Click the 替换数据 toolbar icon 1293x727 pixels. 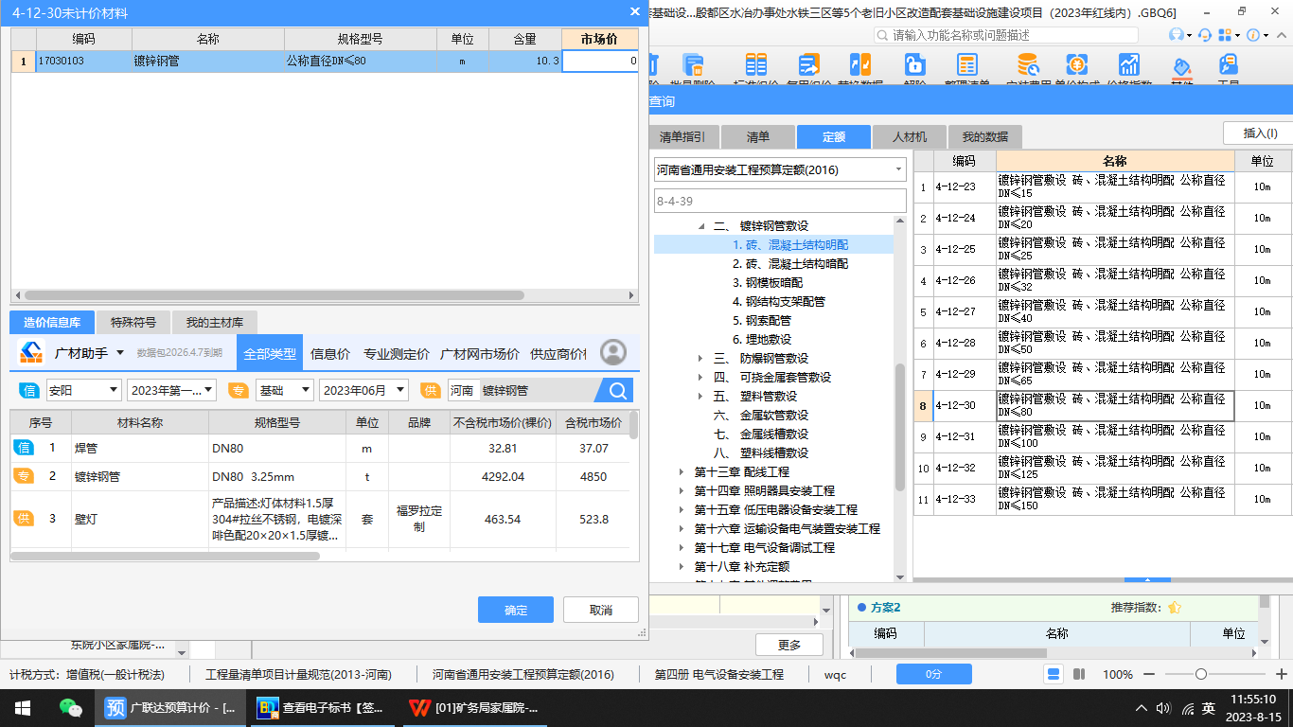[x=860, y=65]
